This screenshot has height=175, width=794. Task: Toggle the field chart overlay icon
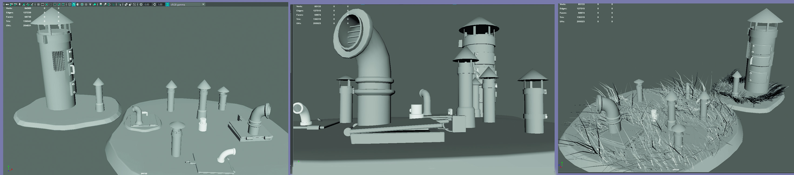(x=55, y=5)
